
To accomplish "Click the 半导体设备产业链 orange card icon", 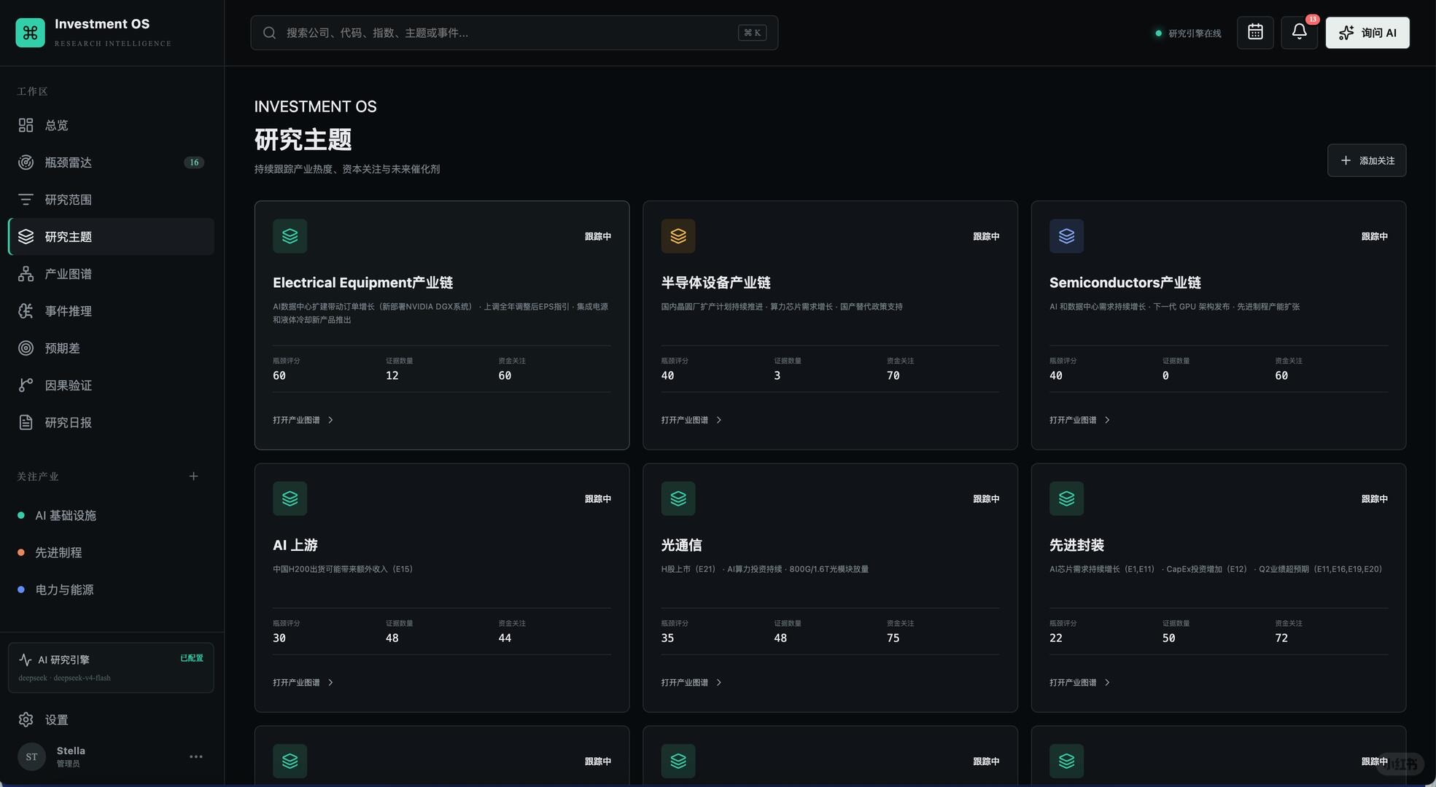I will pos(678,236).
